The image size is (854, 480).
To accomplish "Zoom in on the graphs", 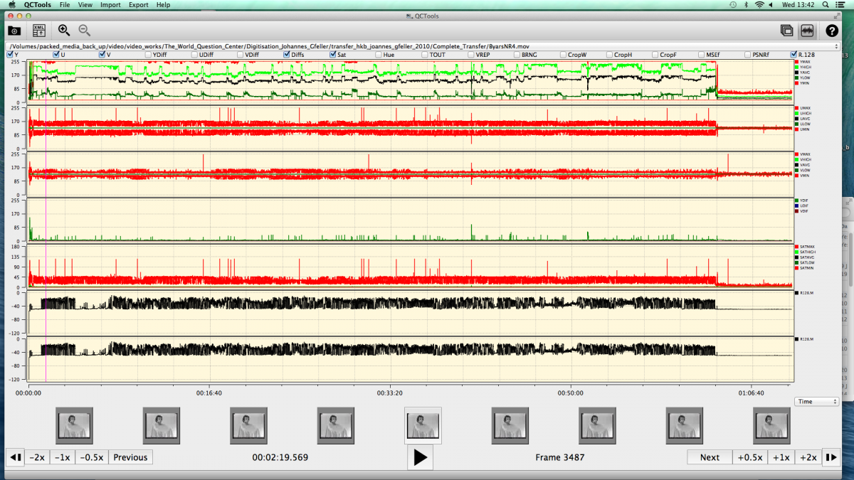I will click(x=64, y=31).
